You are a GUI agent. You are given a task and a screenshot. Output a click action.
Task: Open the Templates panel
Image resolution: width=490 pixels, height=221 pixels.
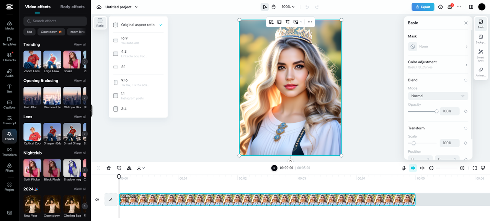10,41
